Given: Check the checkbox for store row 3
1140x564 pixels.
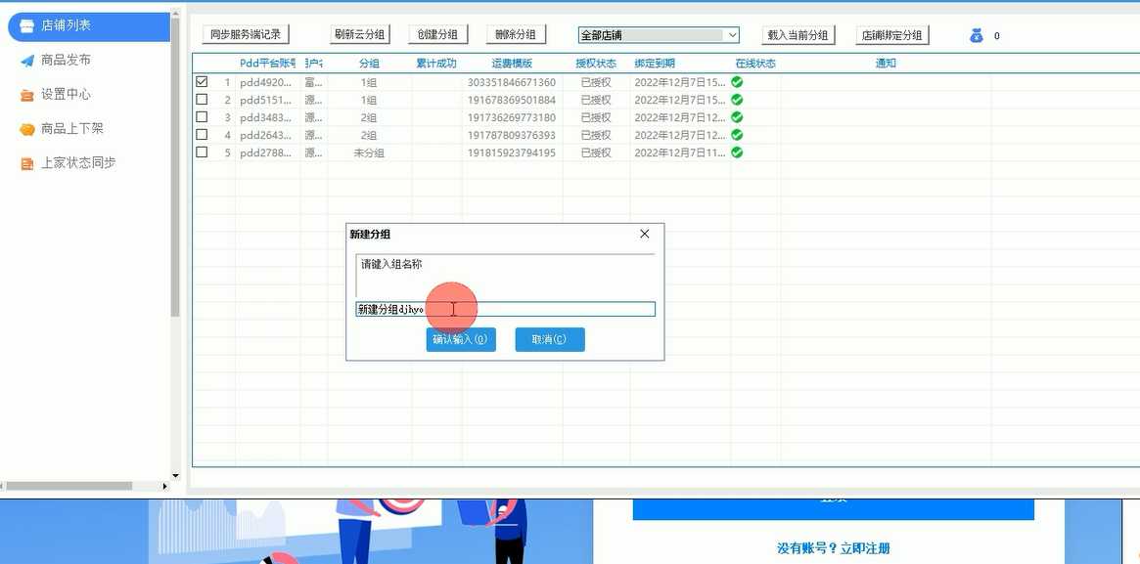Looking at the screenshot, I should 202,117.
